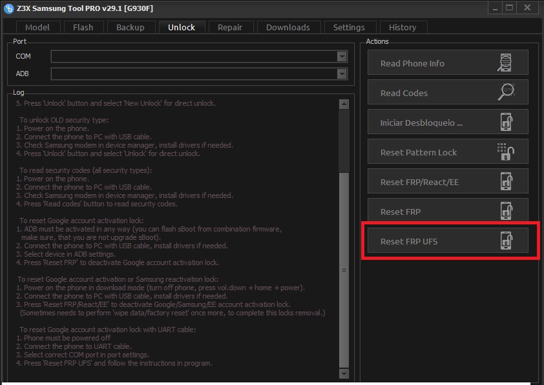Image resolution: width=544 pixels, height=385 pixels.
Task: View the History tab
Action: point(403,27)
